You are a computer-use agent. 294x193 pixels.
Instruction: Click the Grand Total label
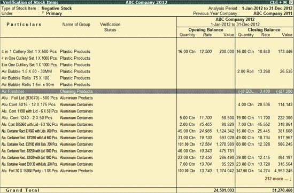point(22,190)
